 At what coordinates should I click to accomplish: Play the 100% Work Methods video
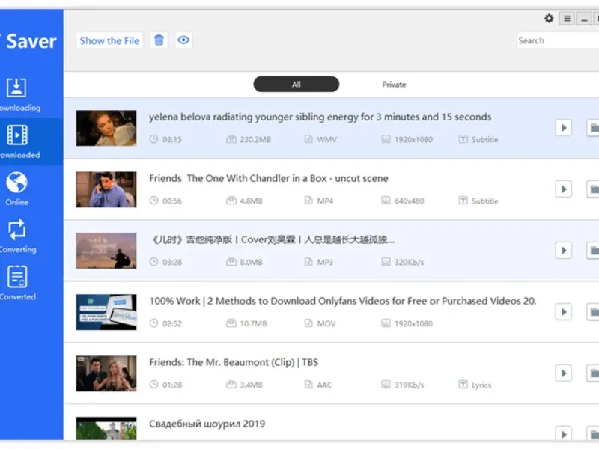564,312
